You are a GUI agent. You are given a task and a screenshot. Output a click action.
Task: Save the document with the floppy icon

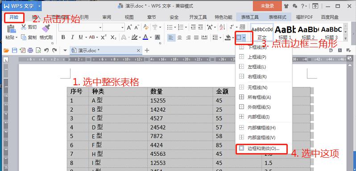click(14, 50)
